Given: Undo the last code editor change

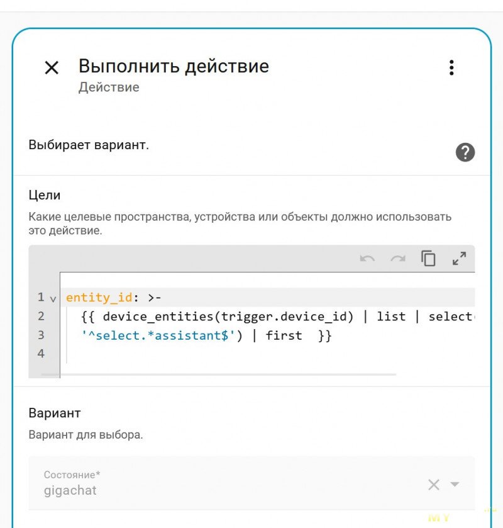Looking at the screenshot, I should click(x=367, y=258).
